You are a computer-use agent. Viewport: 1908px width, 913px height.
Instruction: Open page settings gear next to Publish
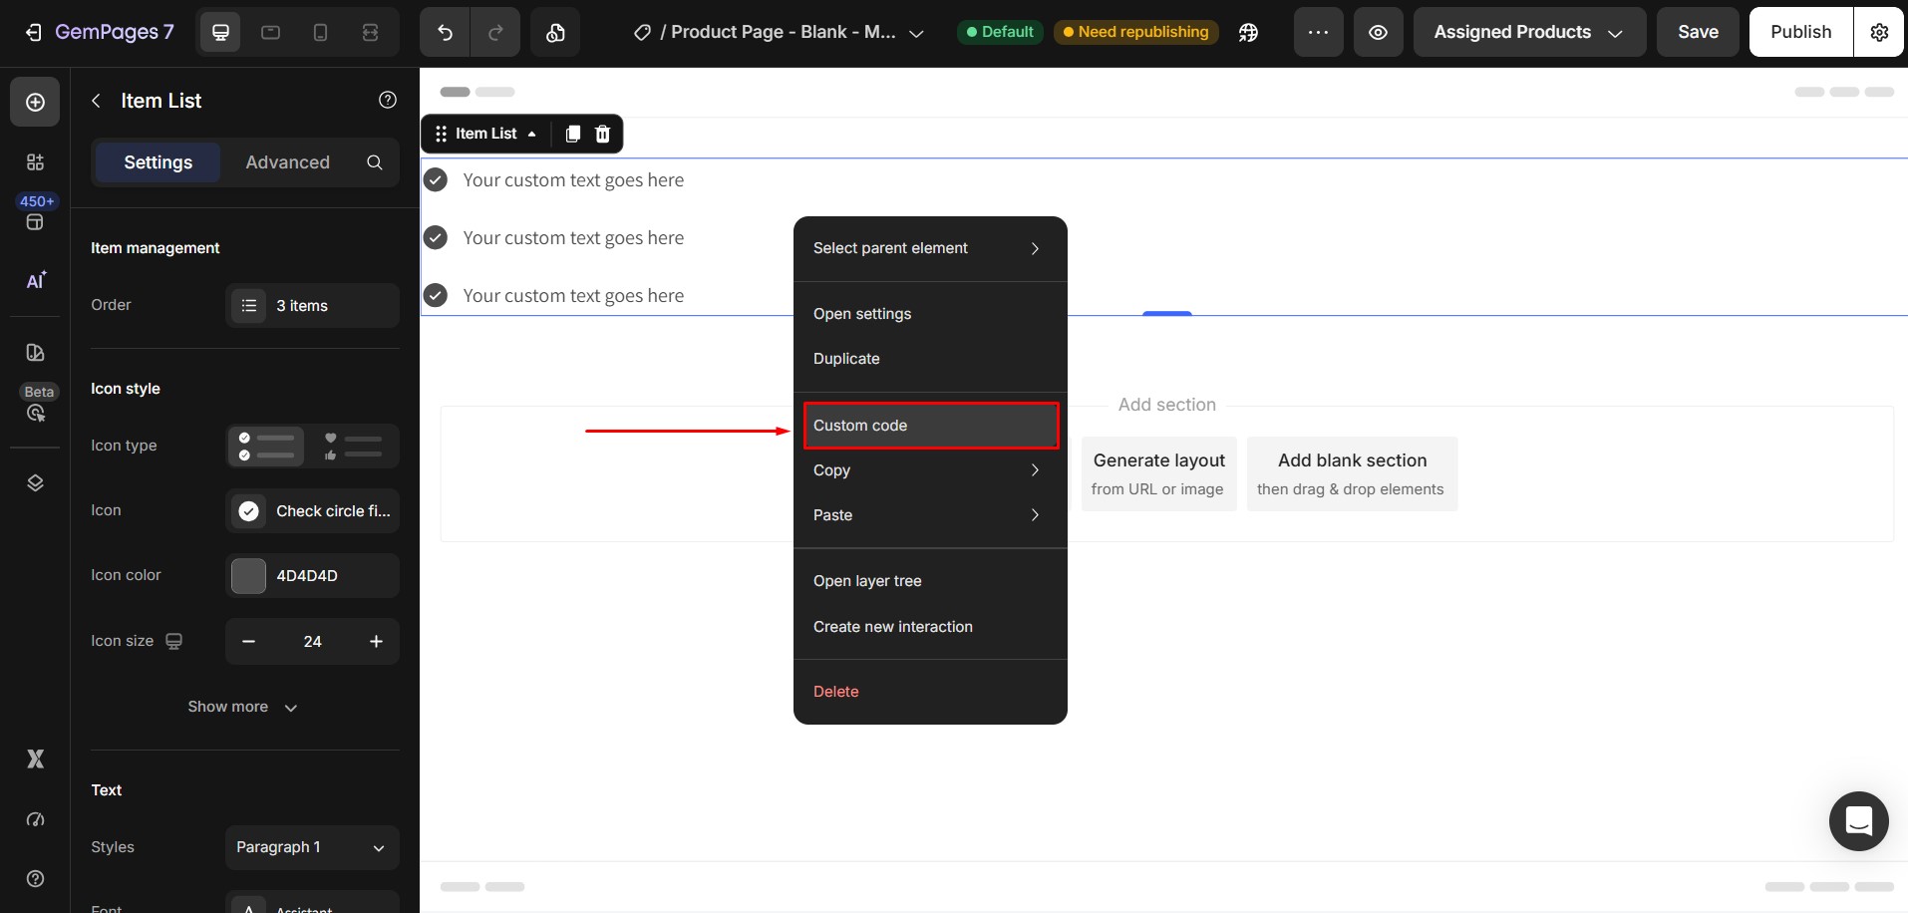point(1879,32)
